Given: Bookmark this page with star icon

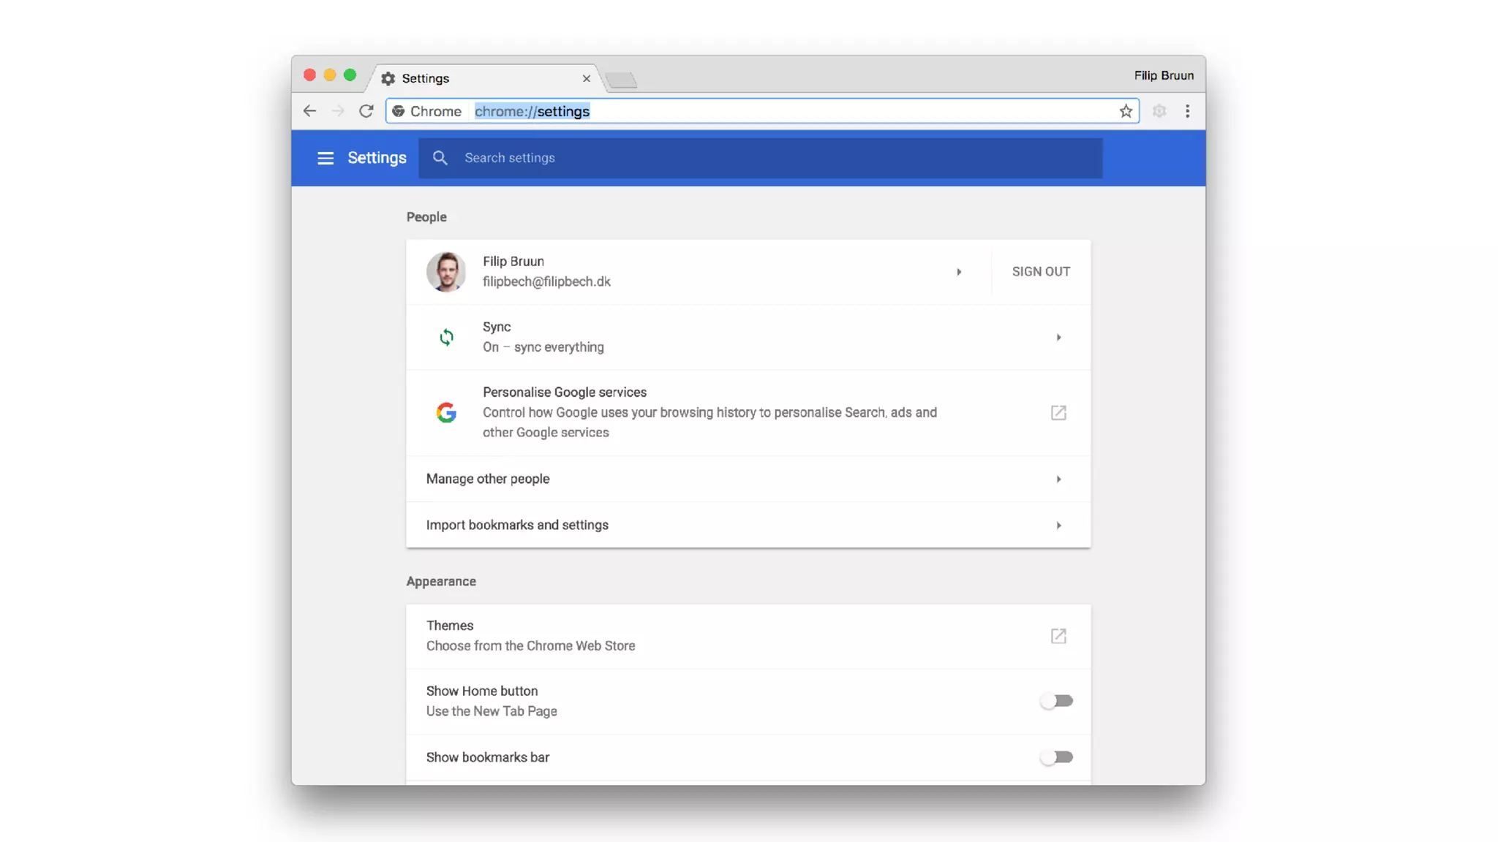Looking at the screenshot, I should tap(1125, 111).
